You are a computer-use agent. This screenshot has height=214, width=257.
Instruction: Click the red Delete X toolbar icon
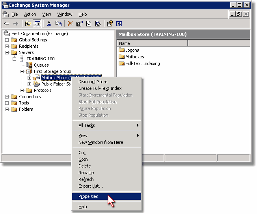70,24
